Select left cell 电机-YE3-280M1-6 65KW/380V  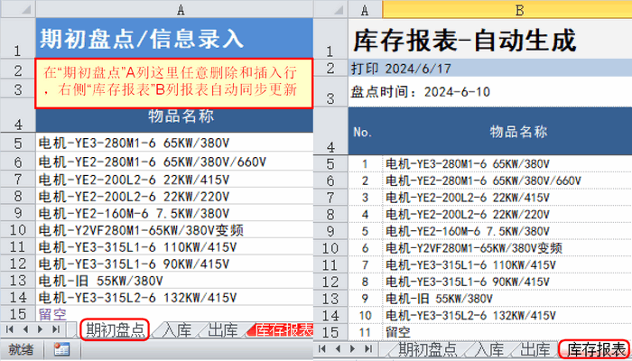[x=174, y=143]
